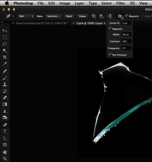The image size is (152, 162).
Task: Close the GlassTemplate.psd tab
Action: pyautogui.click(x=13, y=23)
